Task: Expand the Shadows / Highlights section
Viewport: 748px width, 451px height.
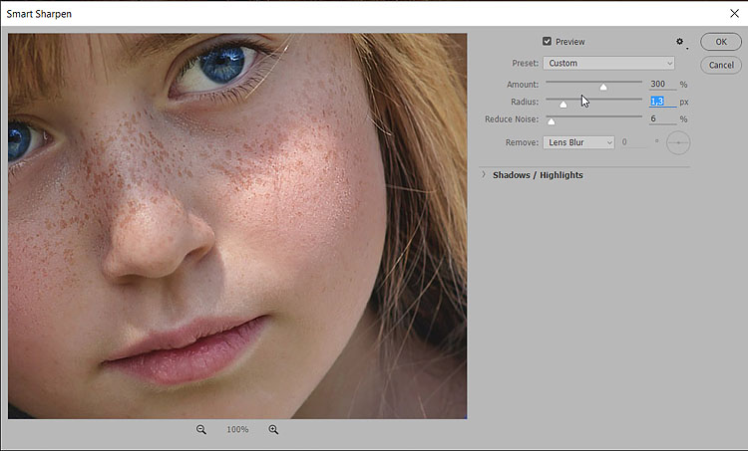Action: pyautogui.click(x=484, y=175)
